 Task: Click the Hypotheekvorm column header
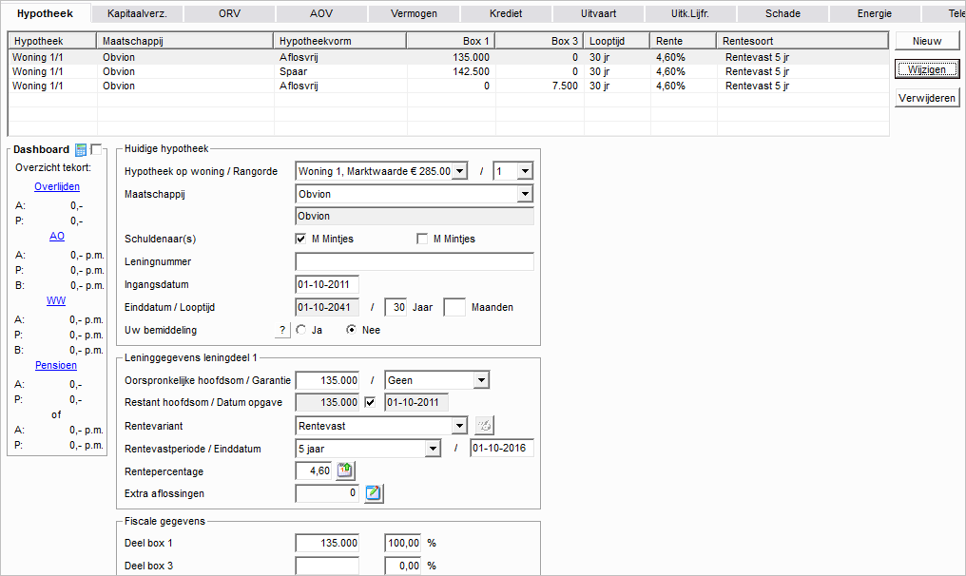[x=339, y=41]
